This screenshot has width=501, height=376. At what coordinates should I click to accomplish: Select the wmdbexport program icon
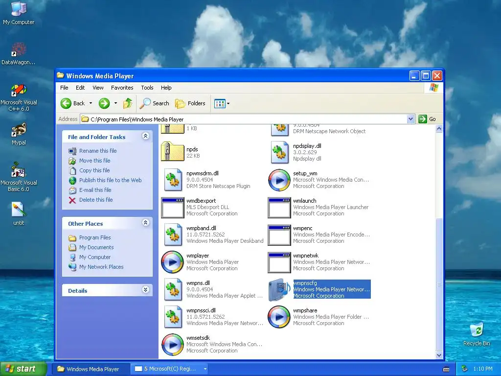click(173, 208)
